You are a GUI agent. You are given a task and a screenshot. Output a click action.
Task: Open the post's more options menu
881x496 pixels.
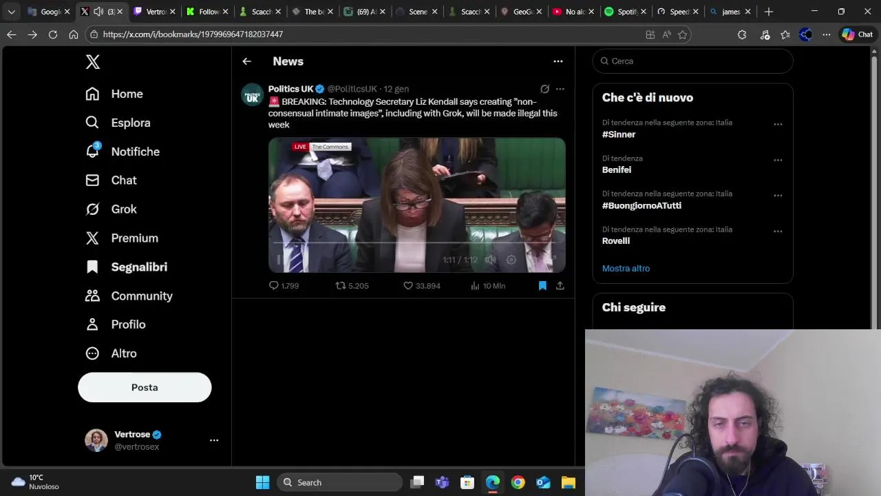coord(560,89)
